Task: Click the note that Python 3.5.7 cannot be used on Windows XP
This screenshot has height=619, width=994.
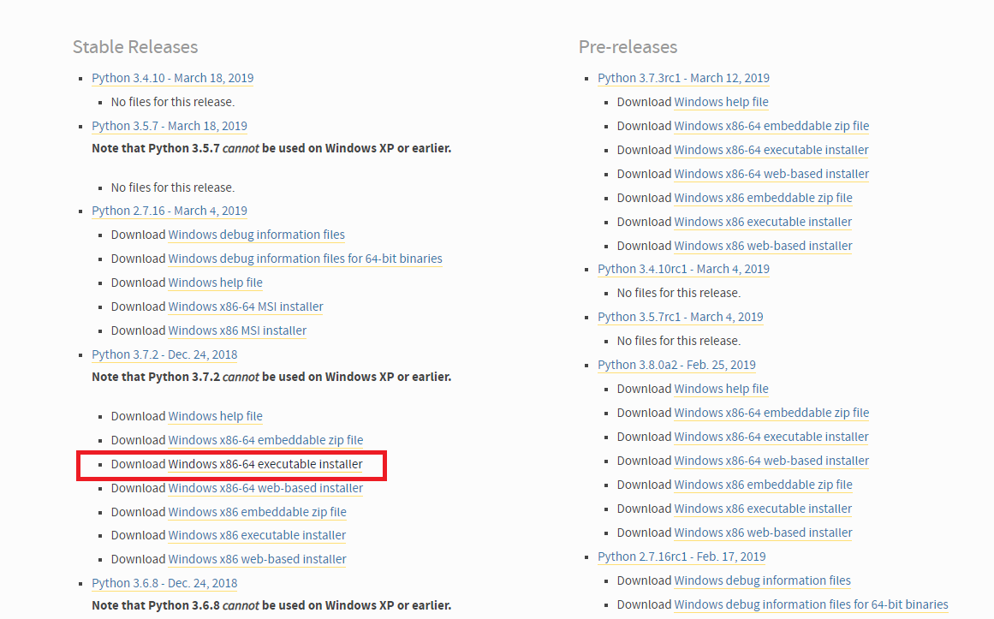Action: 271,148
